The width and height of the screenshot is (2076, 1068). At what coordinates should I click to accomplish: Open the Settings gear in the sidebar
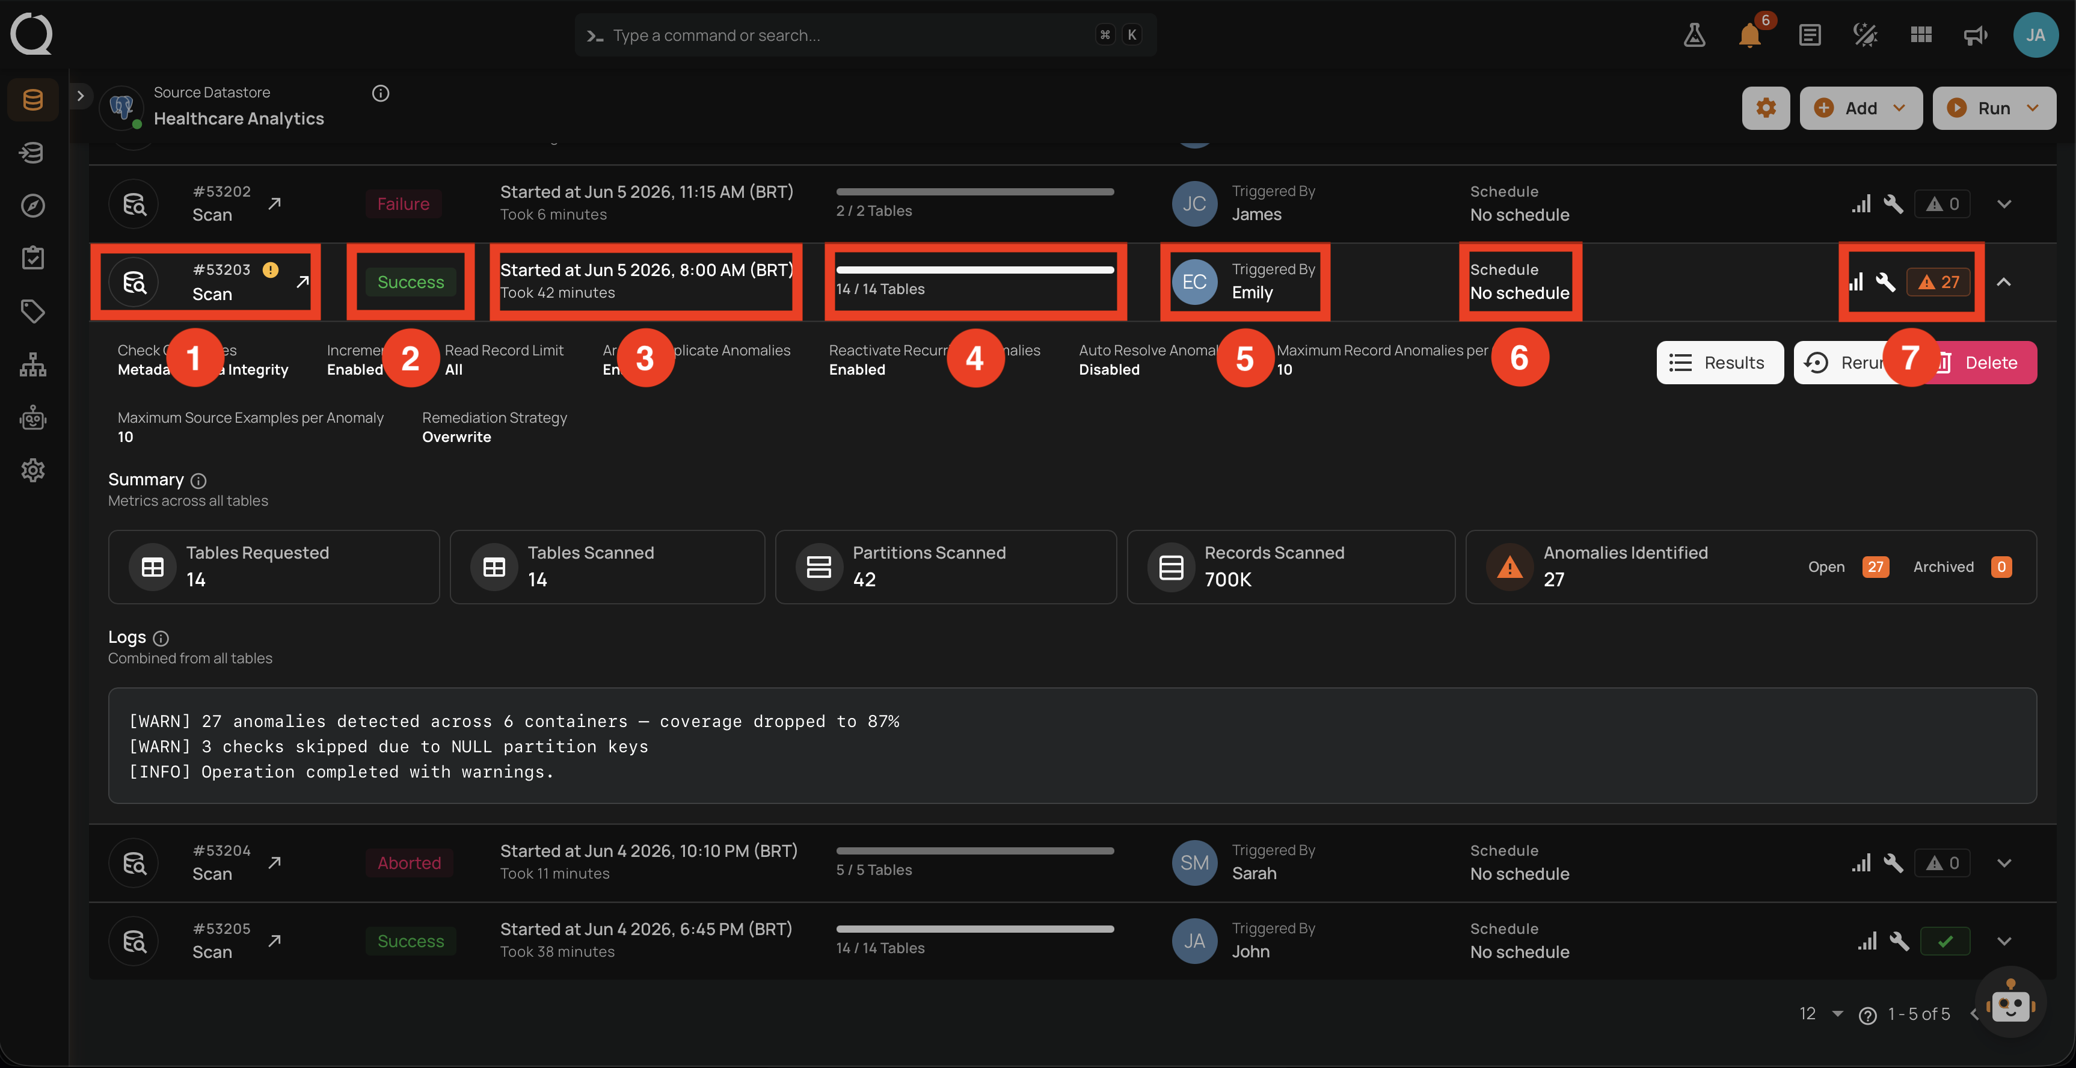click(x=33, y=470)
